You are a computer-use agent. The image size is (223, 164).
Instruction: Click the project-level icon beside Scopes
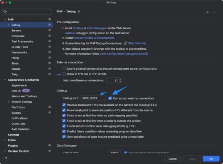pyautogui.click(x=50, y=112)
